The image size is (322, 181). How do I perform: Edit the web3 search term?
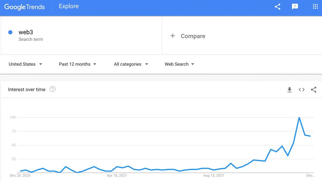coord(26,32)
